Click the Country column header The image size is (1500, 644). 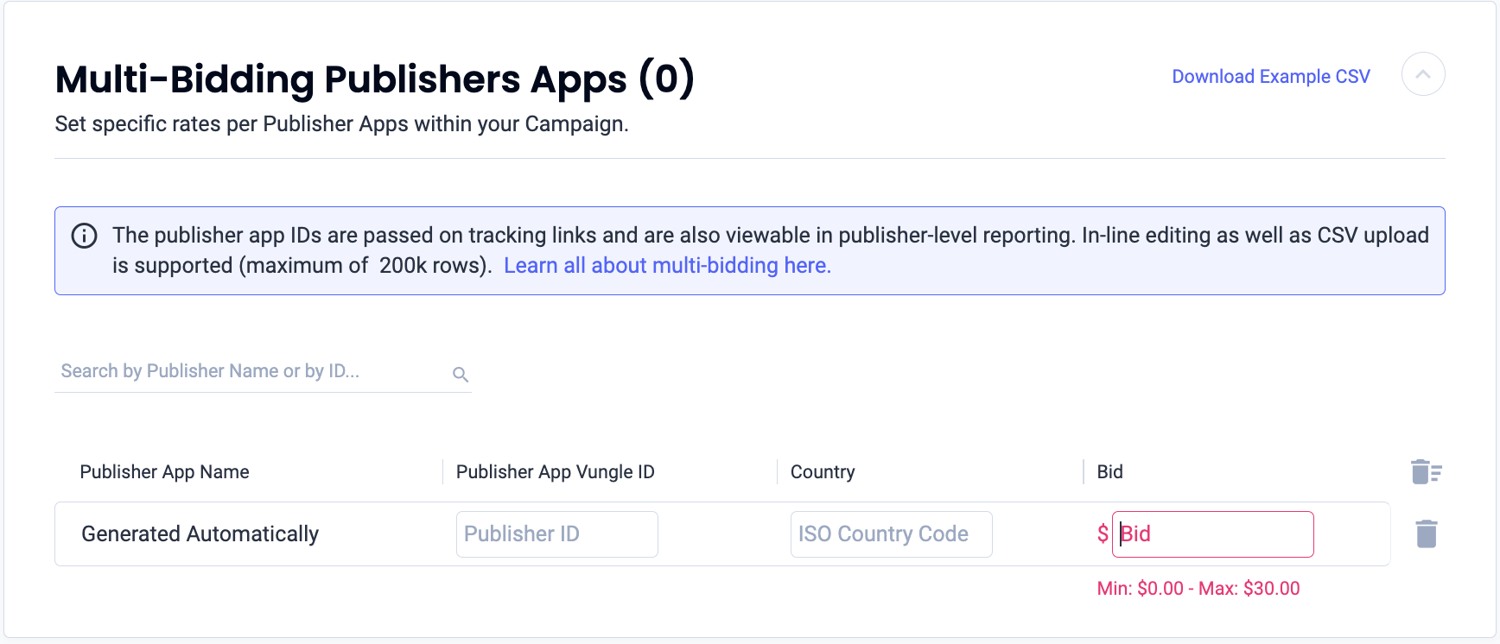[x=823, y=472]
